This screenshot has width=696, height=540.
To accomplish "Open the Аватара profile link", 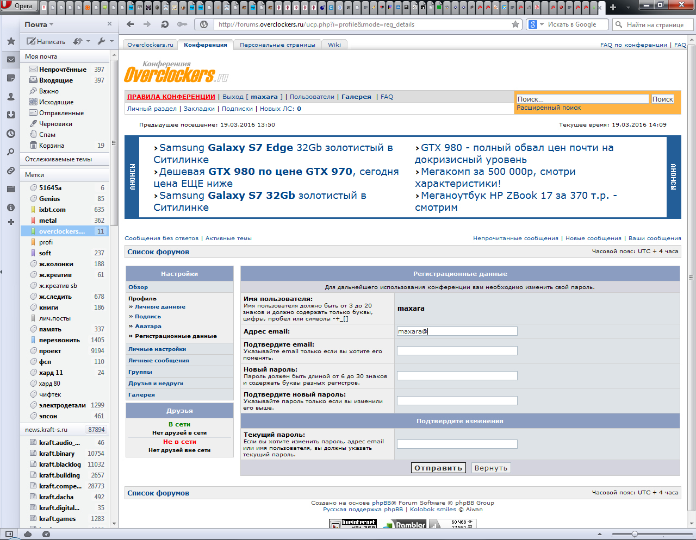I will (x=148, y=326).
